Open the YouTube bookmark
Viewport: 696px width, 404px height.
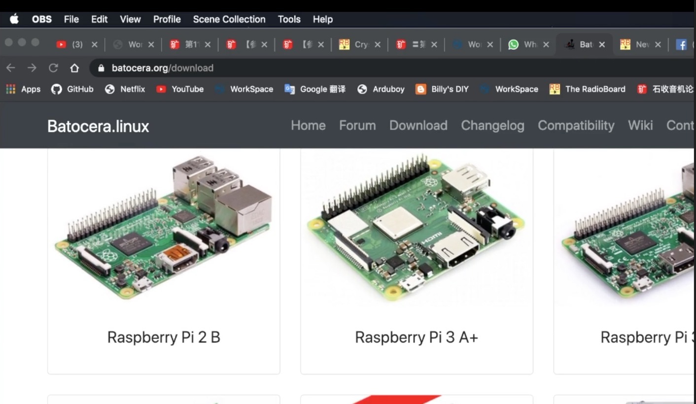tap(180, 89)
